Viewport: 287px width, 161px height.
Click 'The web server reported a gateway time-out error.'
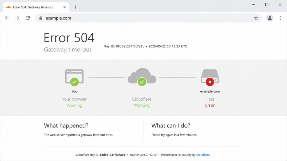[x=78, y=135]
